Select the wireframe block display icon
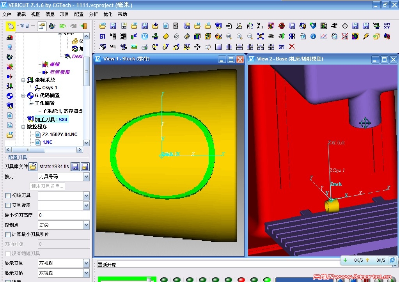The image size is (399, 282). coord(176,36)
